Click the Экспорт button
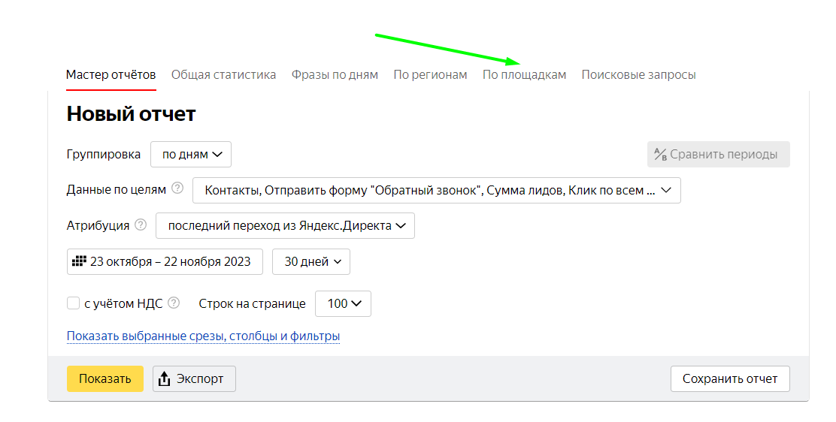The image size is (836, 422). click(x=194, y=379)
